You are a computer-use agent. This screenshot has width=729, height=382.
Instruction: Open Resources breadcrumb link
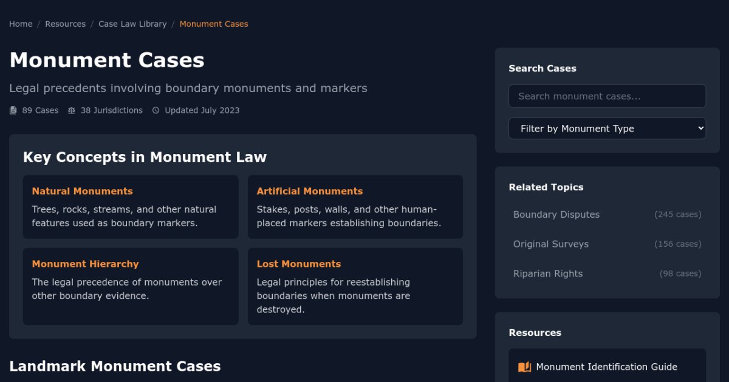(x=65, y=24)
